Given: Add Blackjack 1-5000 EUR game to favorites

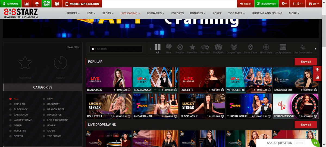Looking at the screenshot, I should 129,90.
